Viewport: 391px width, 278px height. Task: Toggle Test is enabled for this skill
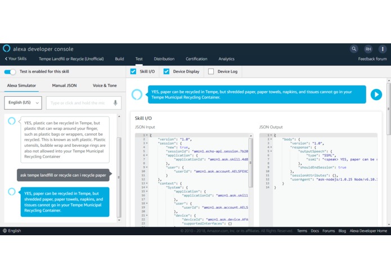click(x=10, y=72)
